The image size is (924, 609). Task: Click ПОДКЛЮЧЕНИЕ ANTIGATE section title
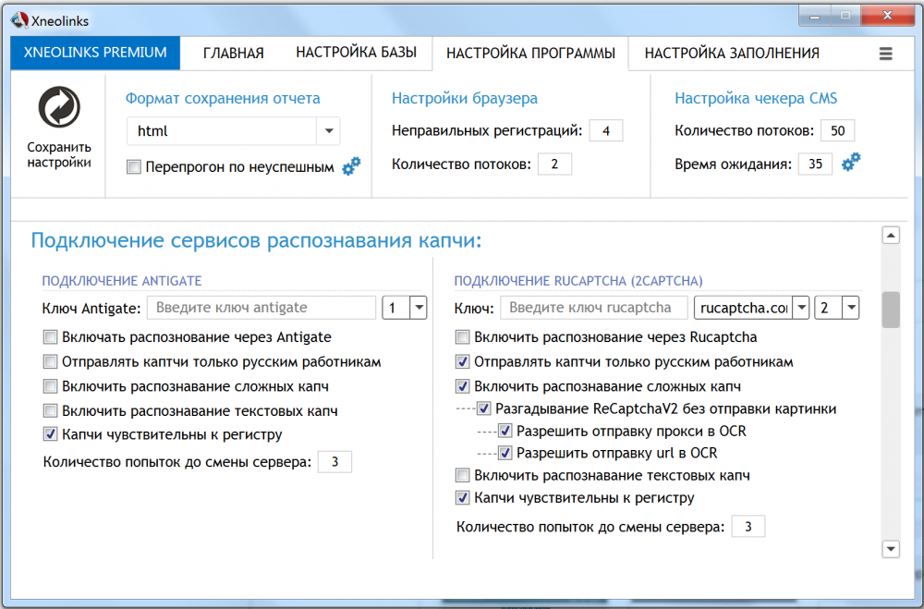tap(122, 281)
